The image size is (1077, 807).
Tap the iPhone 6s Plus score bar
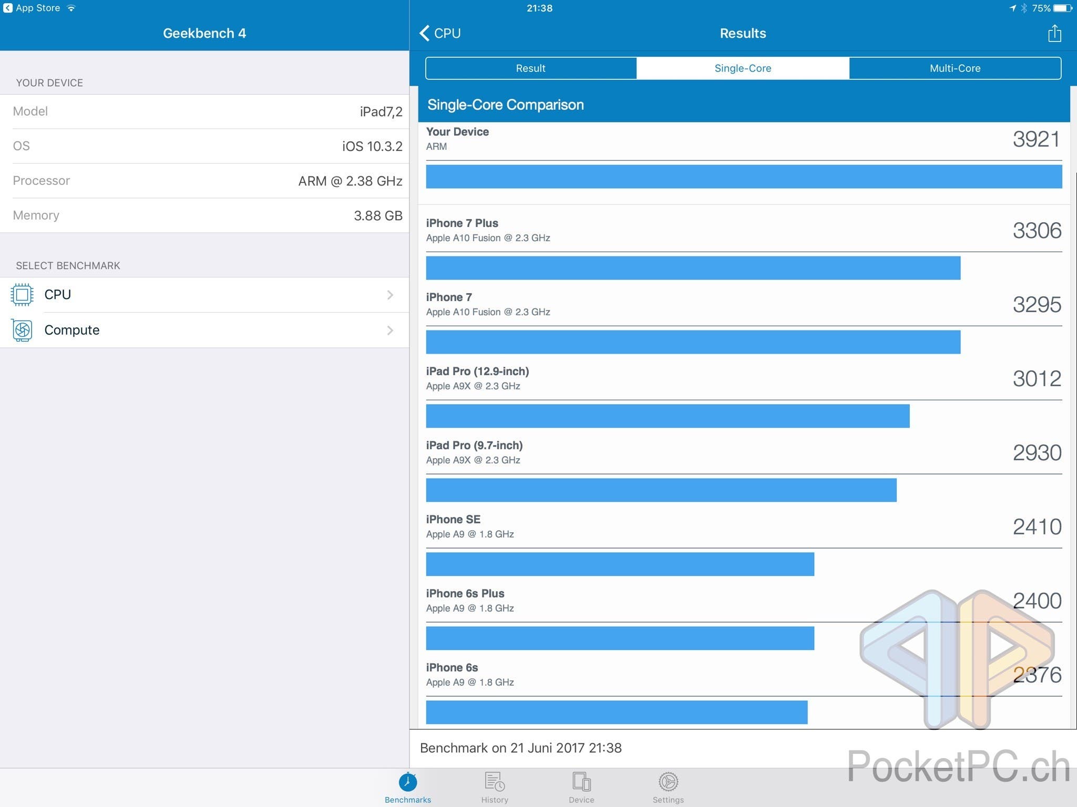pyautogui.click(x=620, y=638)
